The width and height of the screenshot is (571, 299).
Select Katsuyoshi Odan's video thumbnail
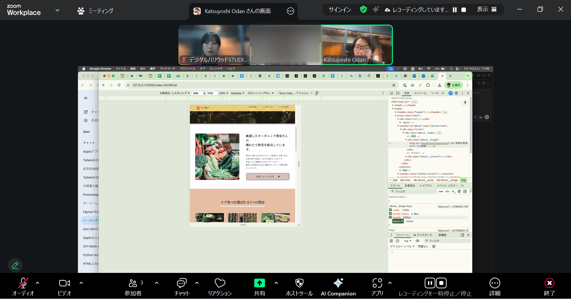tap(357, 45)
